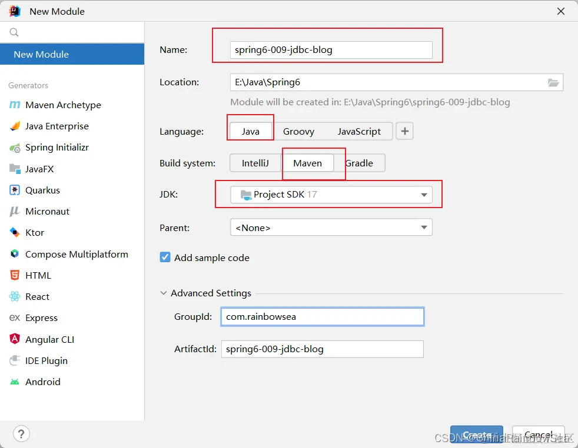Select the Angular CLI generator icon
Screen dimensions: 578x448
point(15,339)
